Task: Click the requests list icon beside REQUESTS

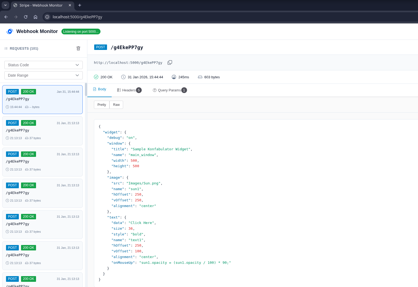Action: point(6,49)
